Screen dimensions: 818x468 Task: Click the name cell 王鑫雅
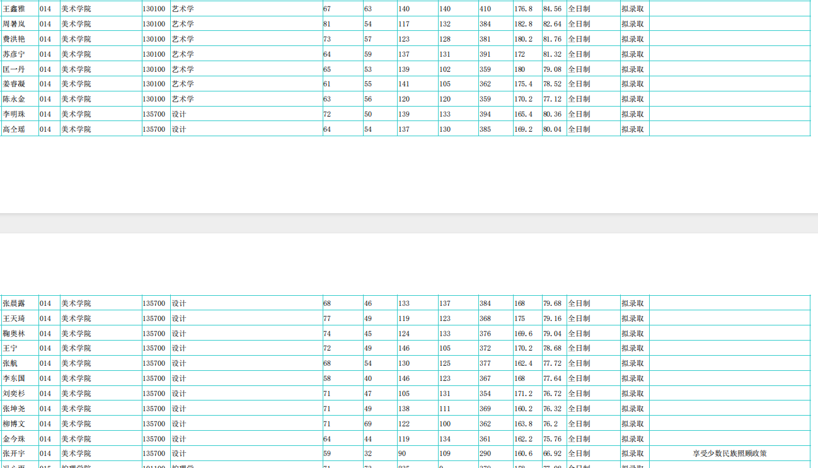coord(14,9)
